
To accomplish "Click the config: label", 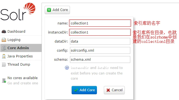I will (x=63, y=51).
